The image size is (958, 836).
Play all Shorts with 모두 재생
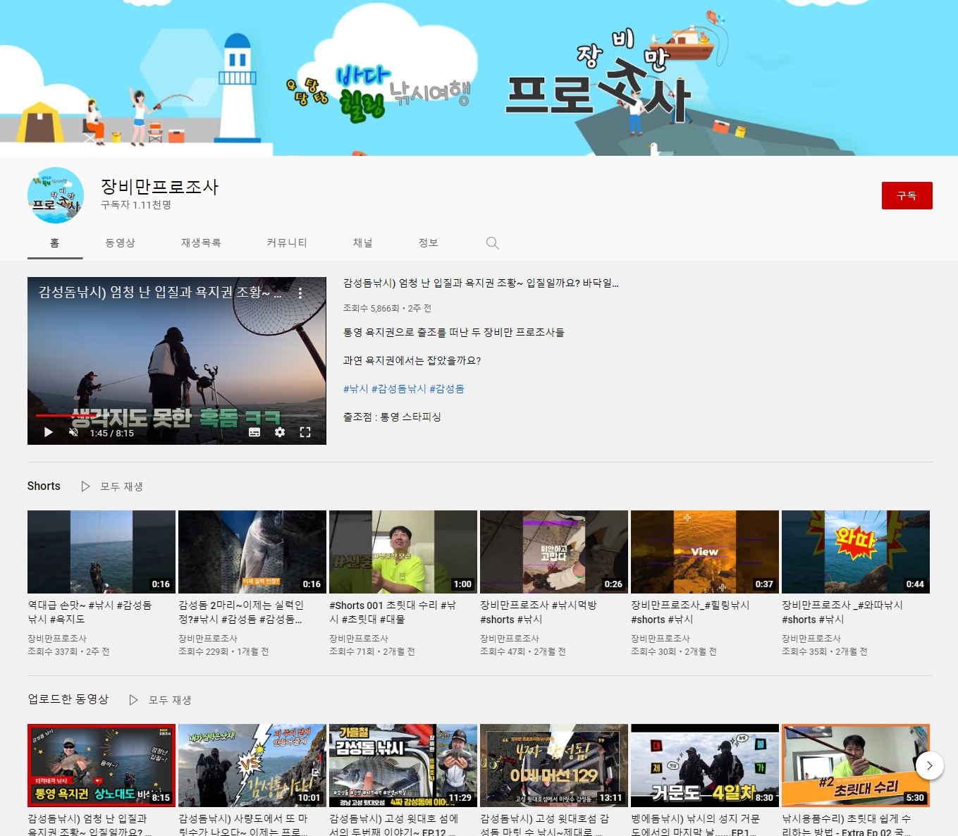click(x=113, y=486)
